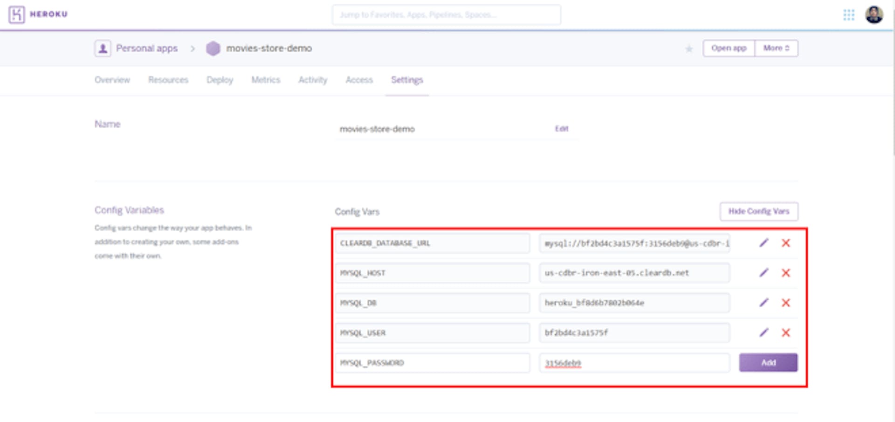The height and width of the screenshot is (422, 895).
Task: Edit the MYSQL_USER variable with pencil icon
Action: pyautogui.click(x=764, y=332)
